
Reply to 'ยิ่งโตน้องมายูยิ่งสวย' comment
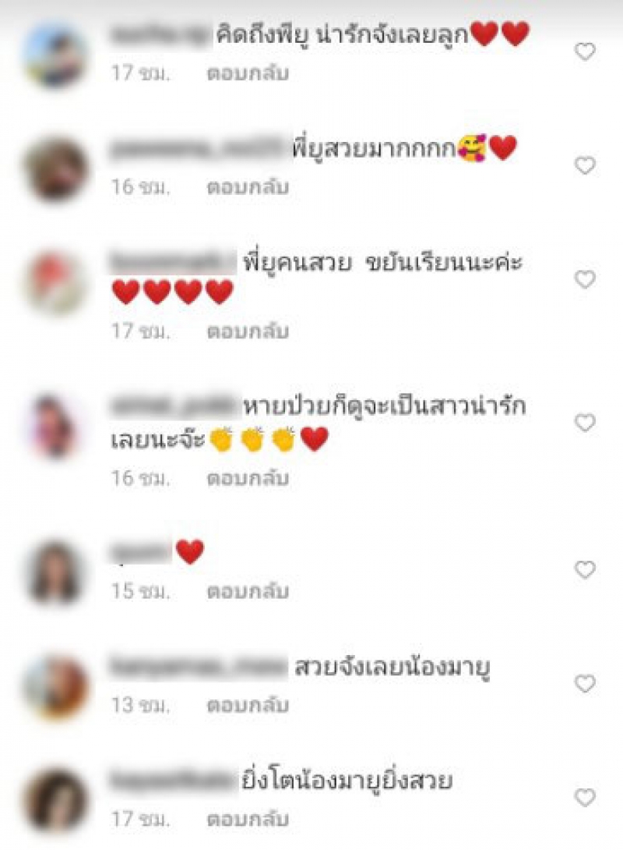pyautogui.click(x=248, y=819)
